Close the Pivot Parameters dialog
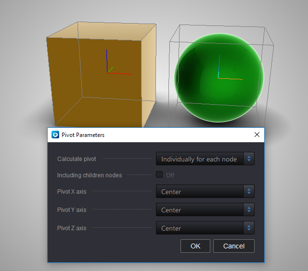Image resolution: width=308 pixels, height=271 pixels. pos(257,135)
